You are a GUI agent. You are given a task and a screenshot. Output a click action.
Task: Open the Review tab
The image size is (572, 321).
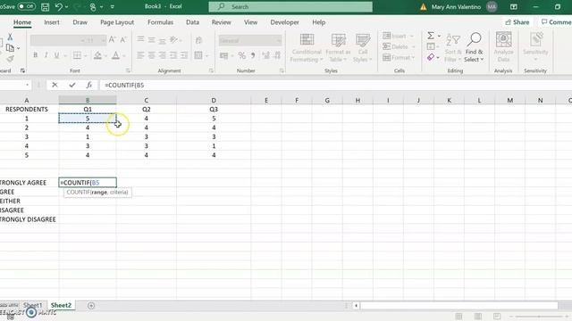pyautogui.click(x=222, y=22)
